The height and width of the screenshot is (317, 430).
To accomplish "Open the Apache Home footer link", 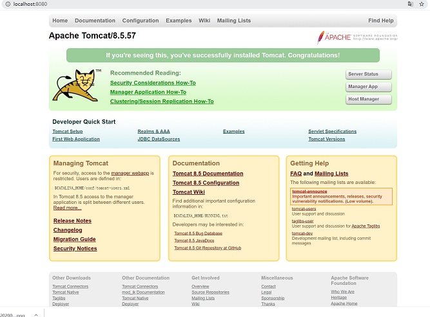I will click(344, 303).
